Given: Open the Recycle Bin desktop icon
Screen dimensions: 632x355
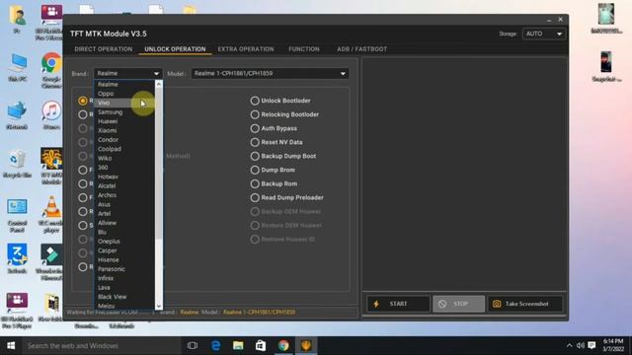Looking at the screenshot, I should point(17,164).
